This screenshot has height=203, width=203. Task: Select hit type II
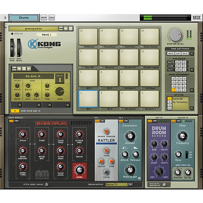pyautogui.click(x=170, y=102)
